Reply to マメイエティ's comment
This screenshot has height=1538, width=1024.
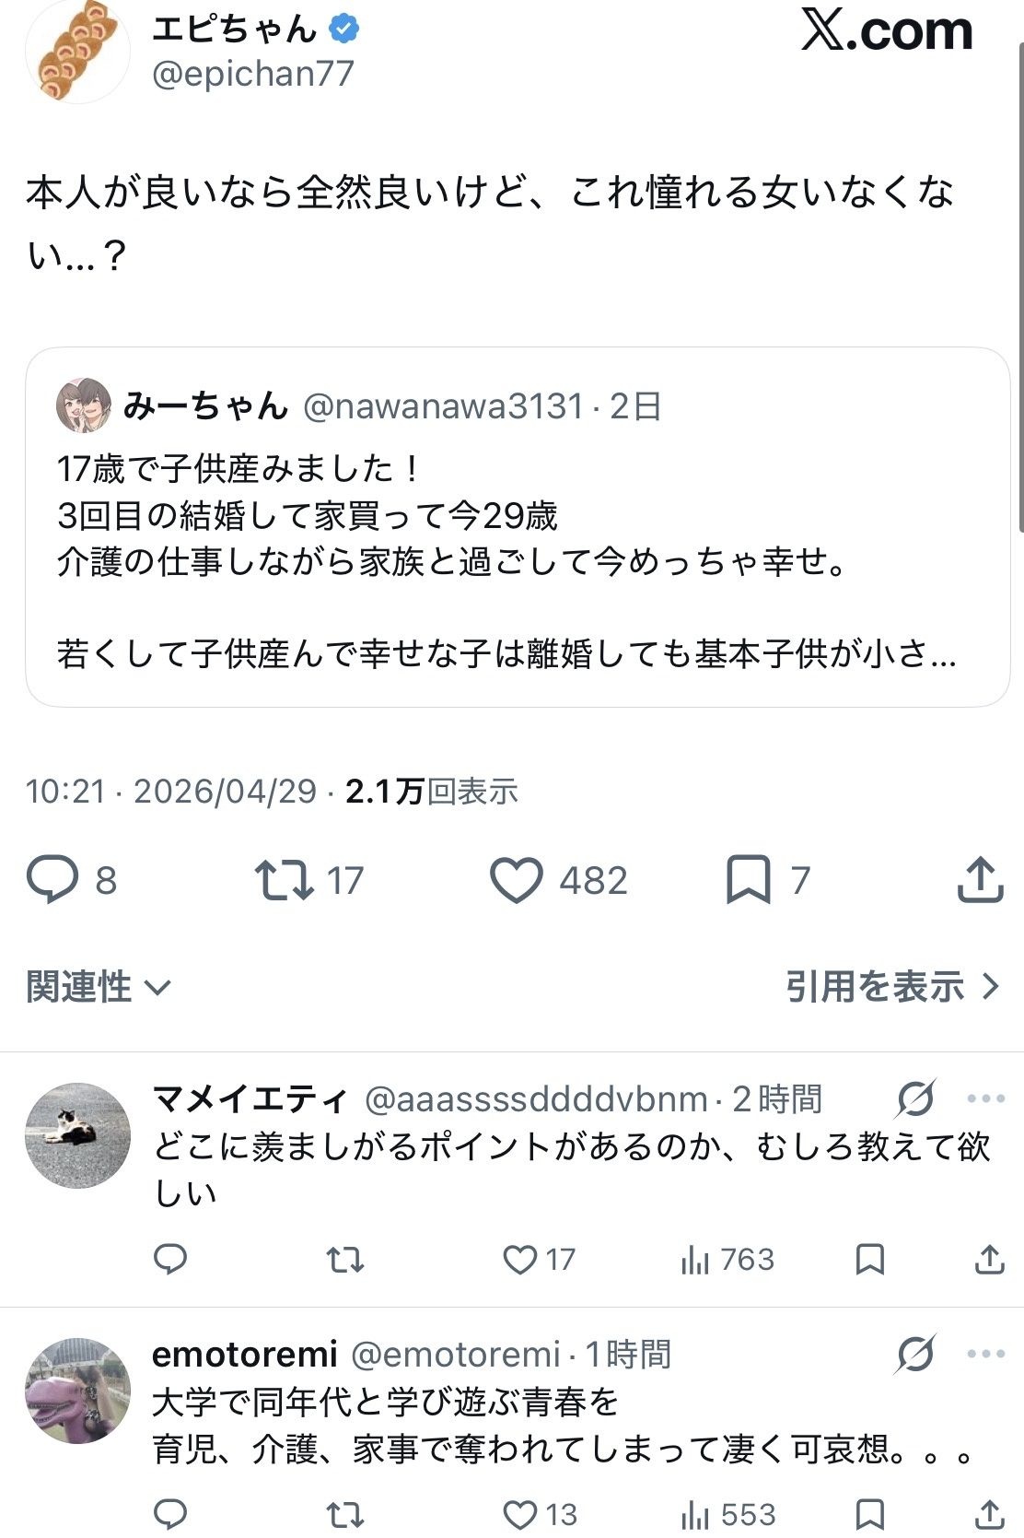coord(170,1259)
